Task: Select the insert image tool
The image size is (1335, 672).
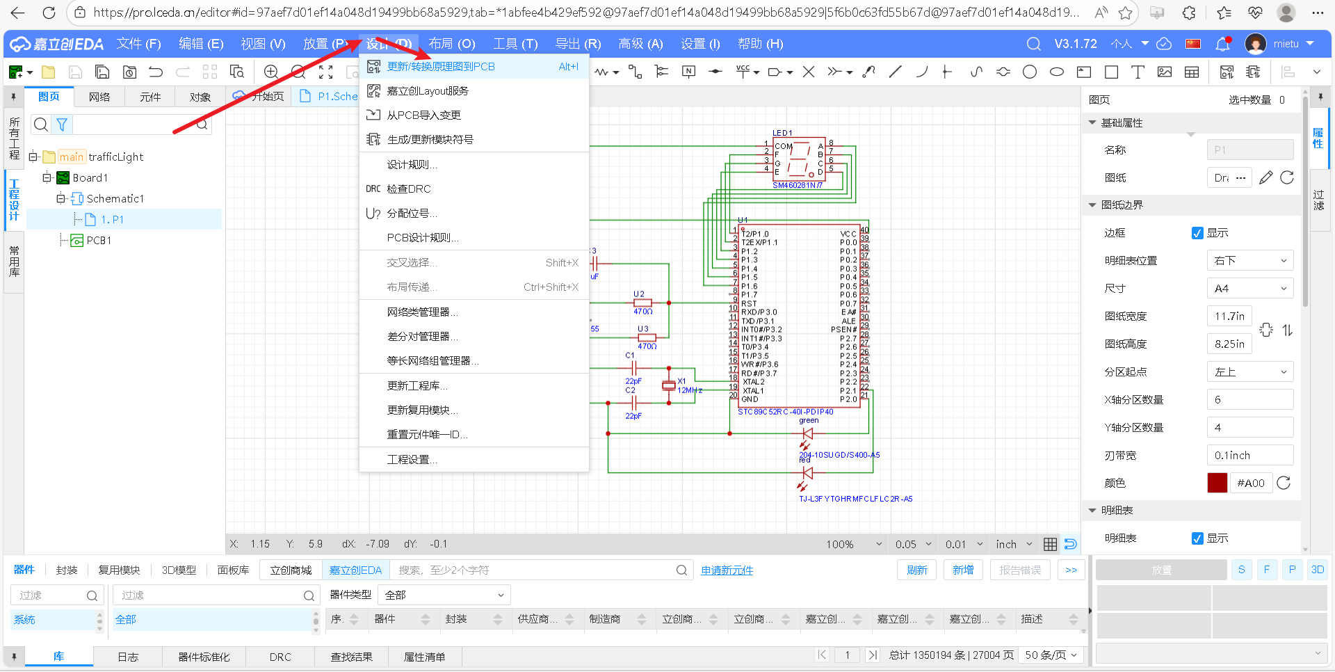Action: pos(1165,72)
